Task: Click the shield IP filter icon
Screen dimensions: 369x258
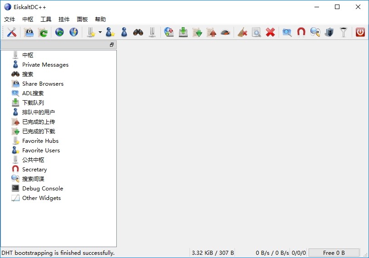Action: [329, 32]
